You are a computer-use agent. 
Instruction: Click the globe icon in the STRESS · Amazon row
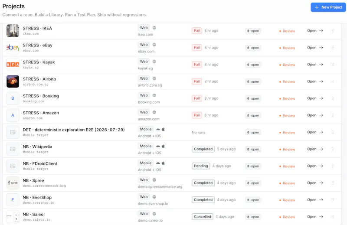coord(154,112)
